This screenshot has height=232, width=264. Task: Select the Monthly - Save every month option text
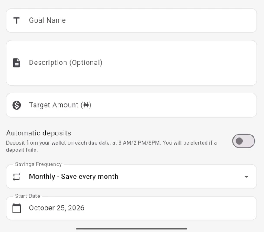point(74,177)
